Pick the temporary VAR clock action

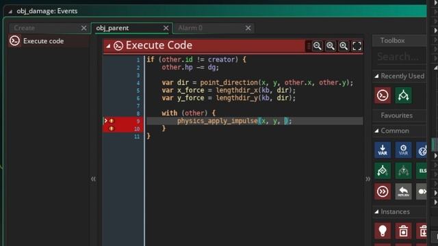[x=403, y=150]
